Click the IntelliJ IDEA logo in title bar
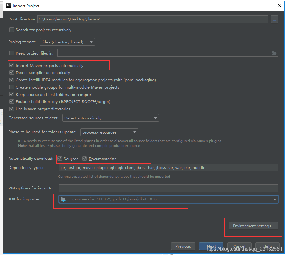This screenshot has width=285, height=255. tap(8, 6)
